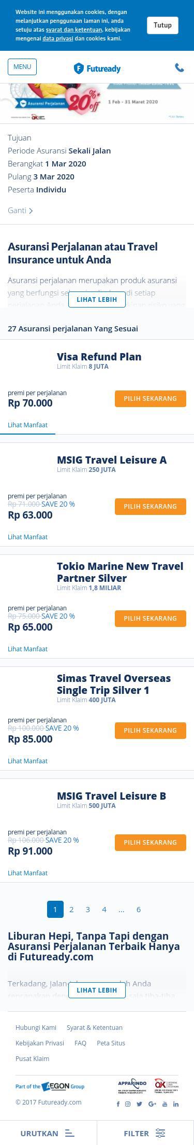Open URUTKAN sorting options
The height and width of the screenshot is (1145, 194).
[x=48, y=1134]
